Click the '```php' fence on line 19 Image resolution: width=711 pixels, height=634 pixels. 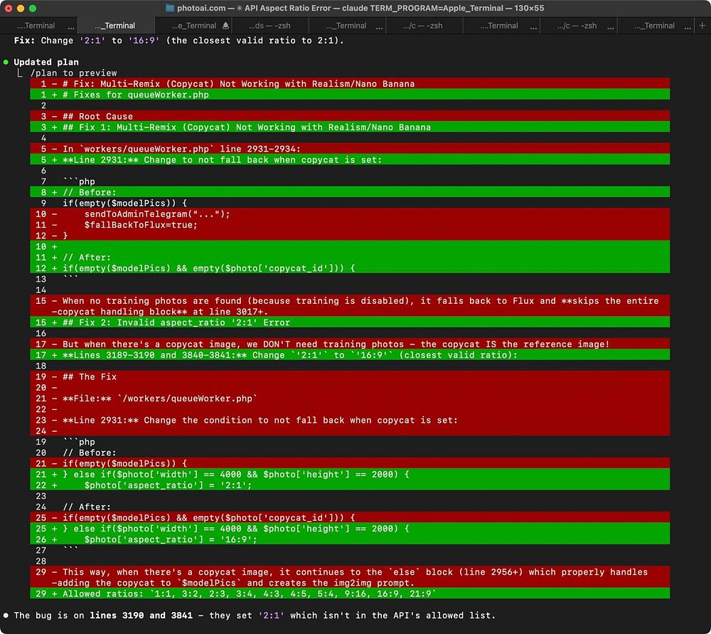coord(79,442)
